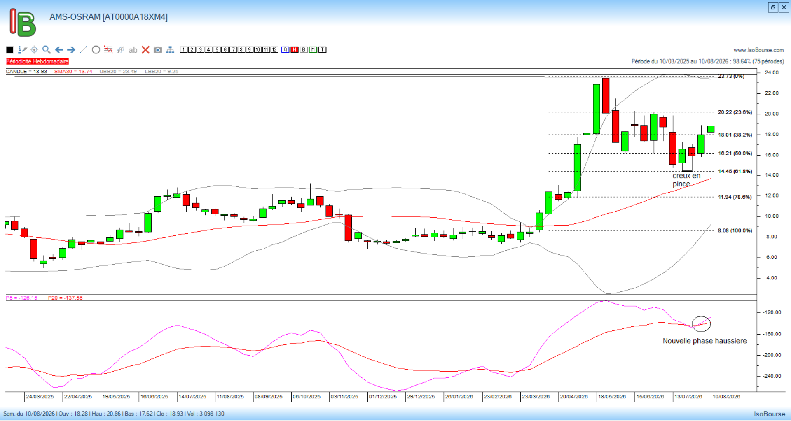The width and height of the screenshot is (791, 421).
Task: Click the 10/08/2026 date on time axis
Action: [726, 397]
